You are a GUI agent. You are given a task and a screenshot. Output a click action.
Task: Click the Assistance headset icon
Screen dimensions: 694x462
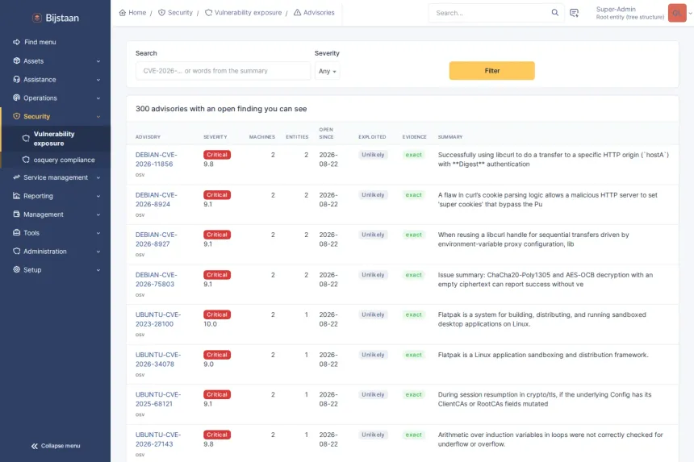(x=16, y=79)
